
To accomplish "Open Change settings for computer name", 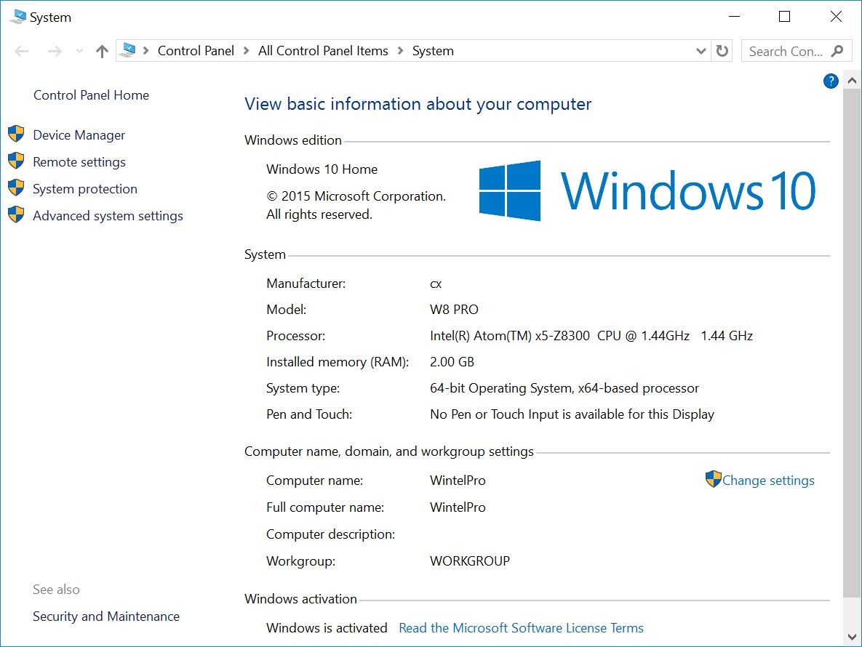I will point(767,480).
